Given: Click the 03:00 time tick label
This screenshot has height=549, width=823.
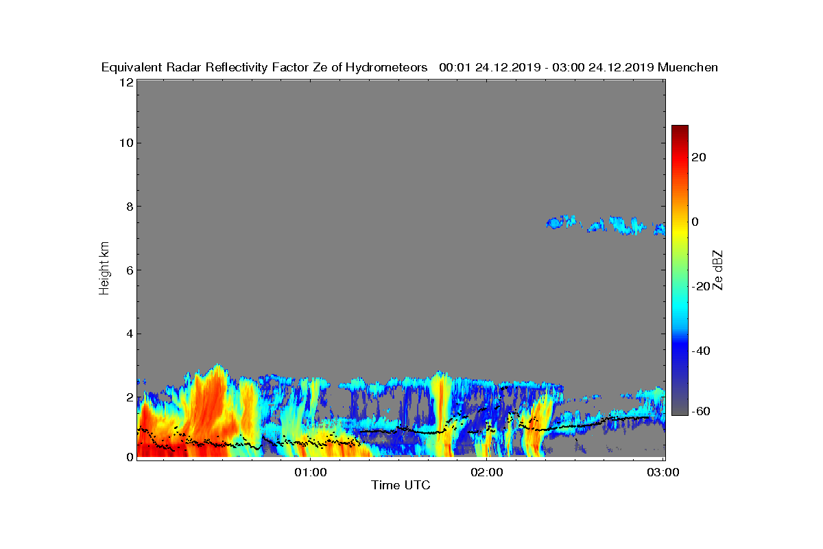Looking at the screenshot, I should (x=663, y=472).
